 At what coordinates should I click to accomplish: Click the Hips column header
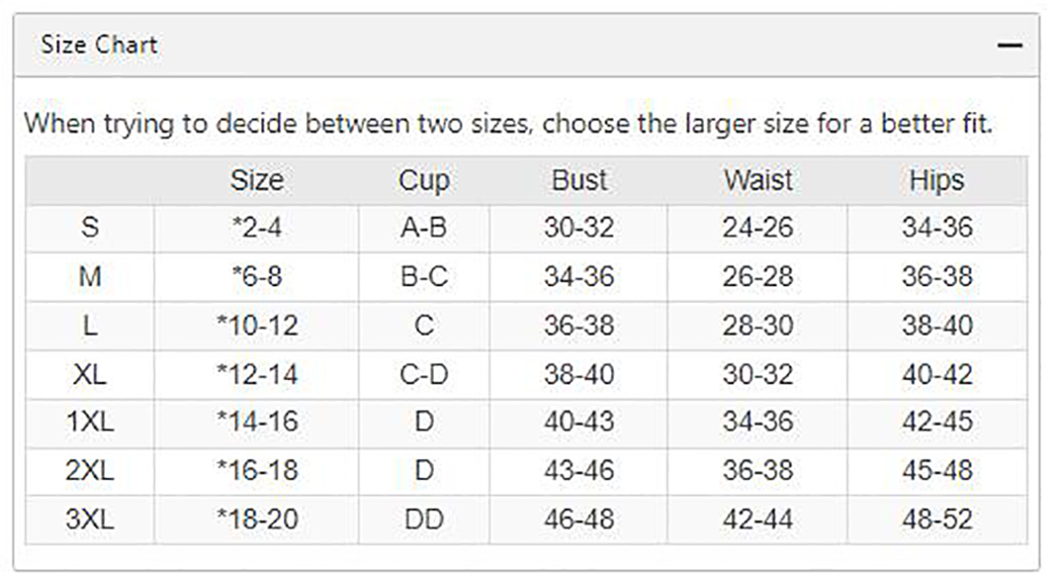[937, 181]
